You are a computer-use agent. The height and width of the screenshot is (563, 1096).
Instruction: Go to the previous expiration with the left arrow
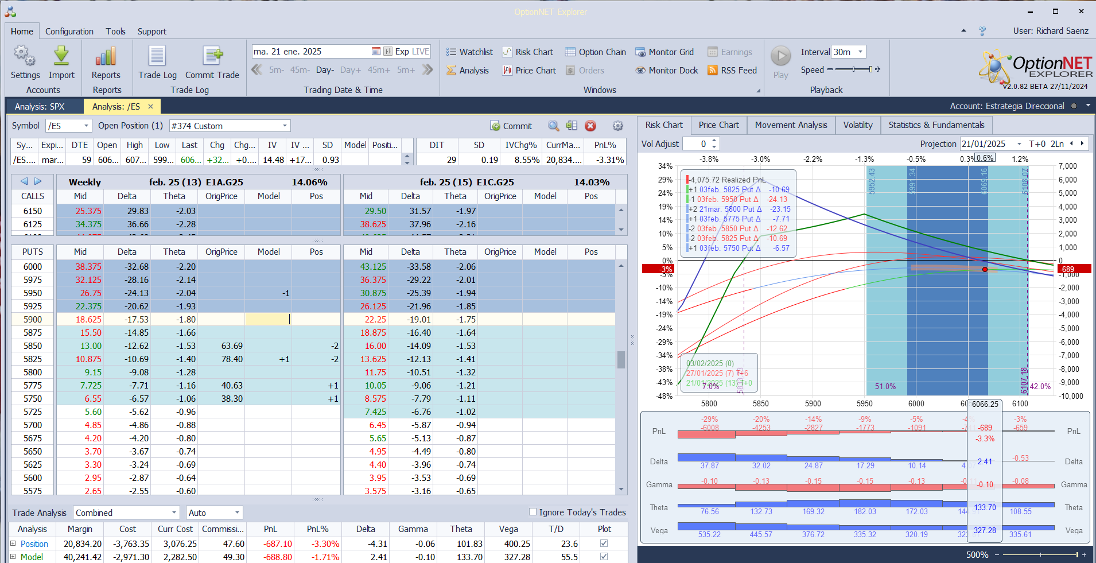(24, 181)
